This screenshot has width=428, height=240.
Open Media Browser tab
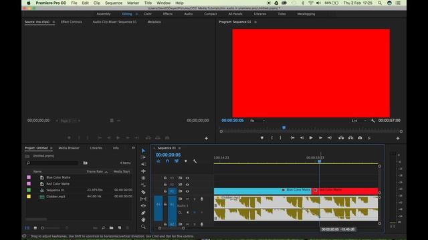click(69, 148)
